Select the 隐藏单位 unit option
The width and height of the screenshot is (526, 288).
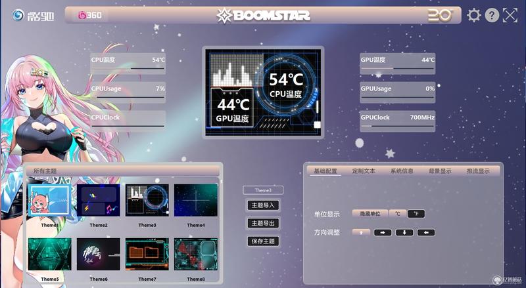pos(370,214)
